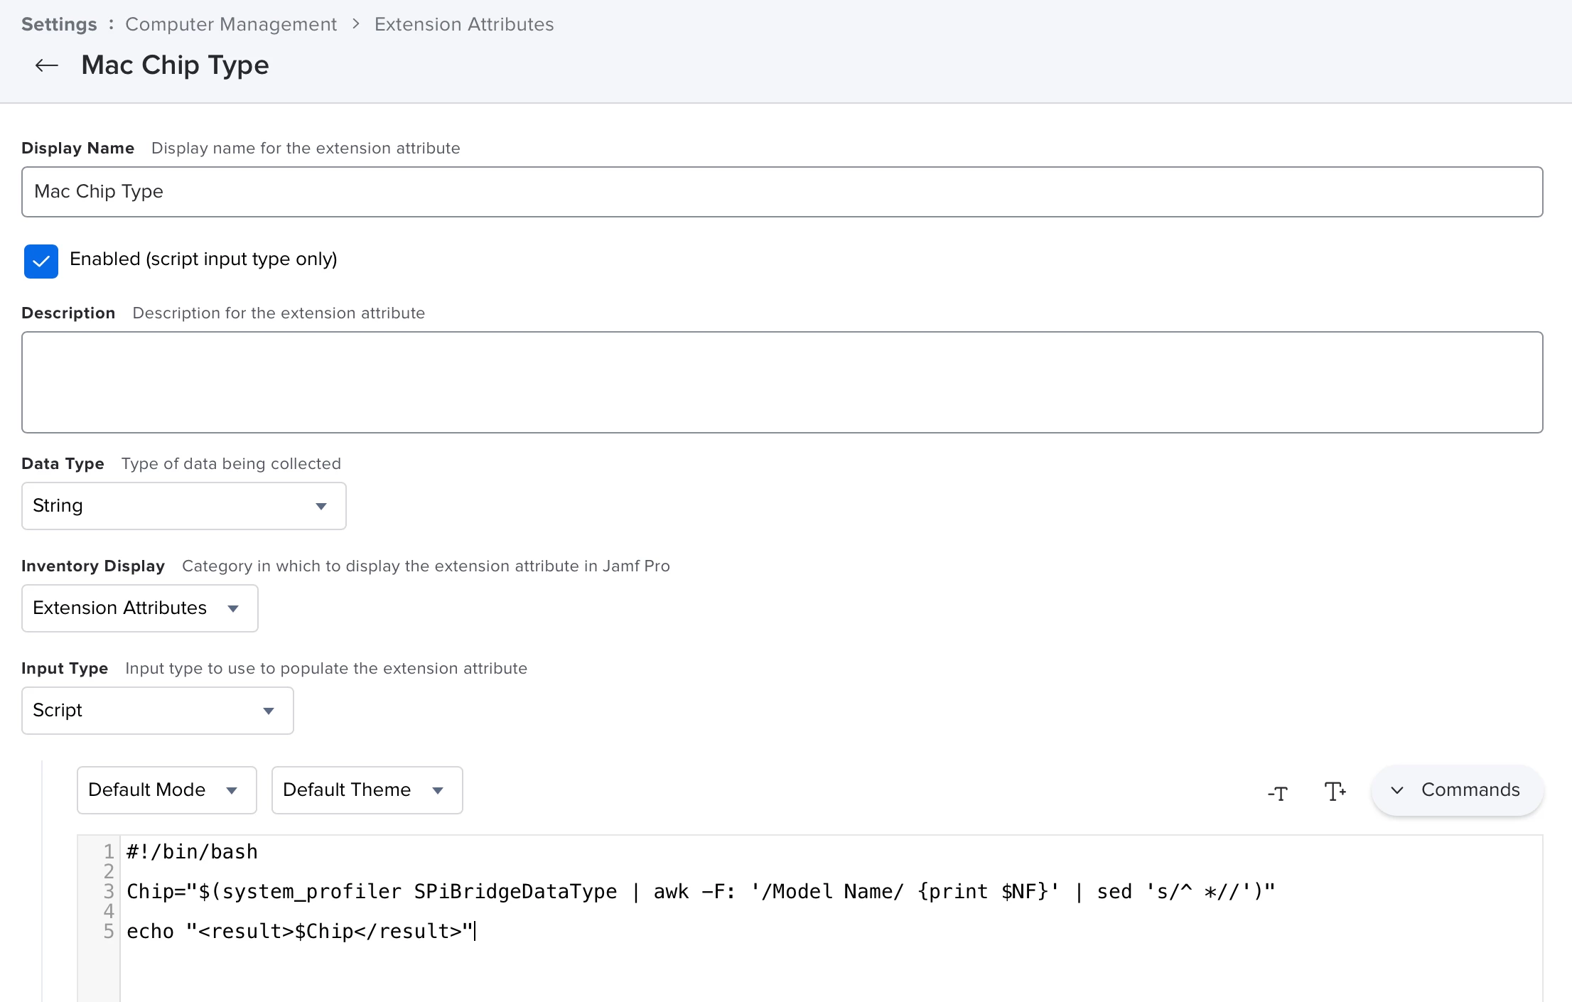Click the shebang line in script editor
The height and width of the screenshot is (1002, 1572).
click(x=192, y=851)
